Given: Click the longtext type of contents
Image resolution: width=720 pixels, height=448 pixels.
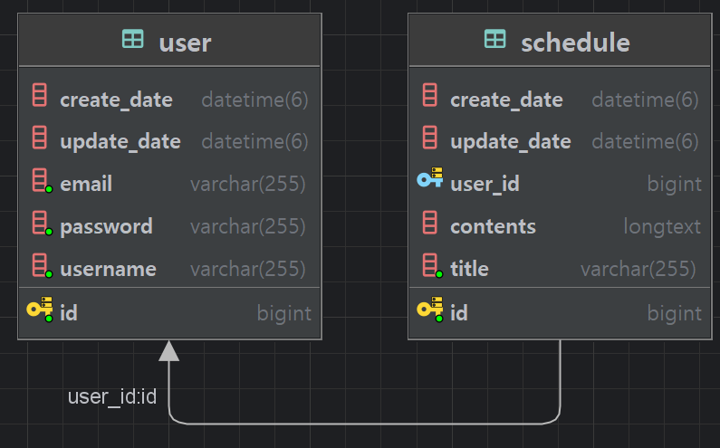Looking at the screenshot, I should (x=662, y=226).
